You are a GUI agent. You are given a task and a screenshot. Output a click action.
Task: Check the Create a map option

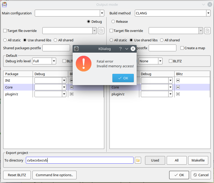coord(182,48)
